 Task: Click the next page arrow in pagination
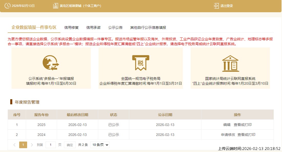[32, 145]
